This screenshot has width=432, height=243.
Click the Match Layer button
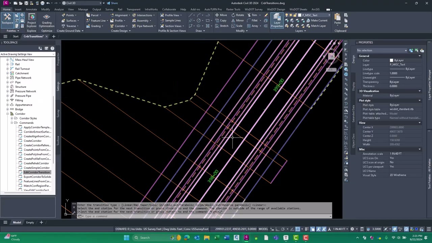[x=316, y=26]
